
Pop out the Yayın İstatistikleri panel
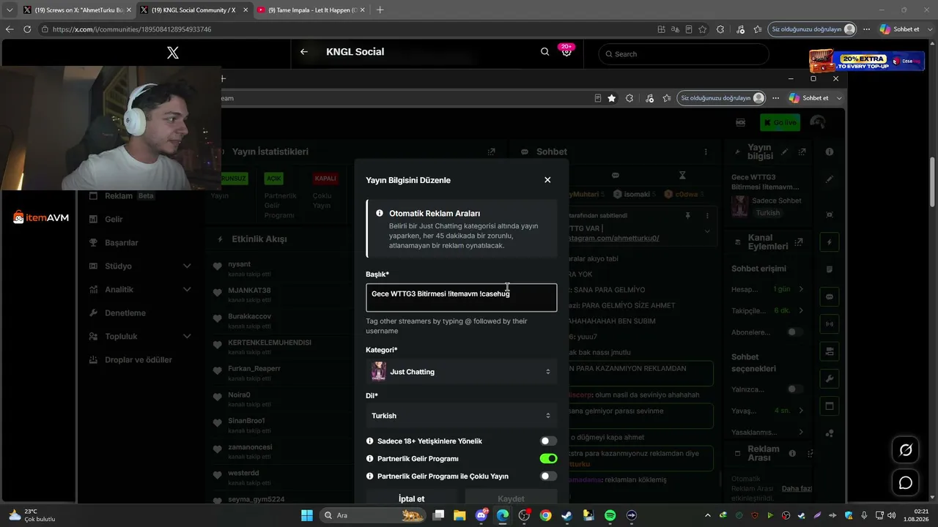point(491,152)
